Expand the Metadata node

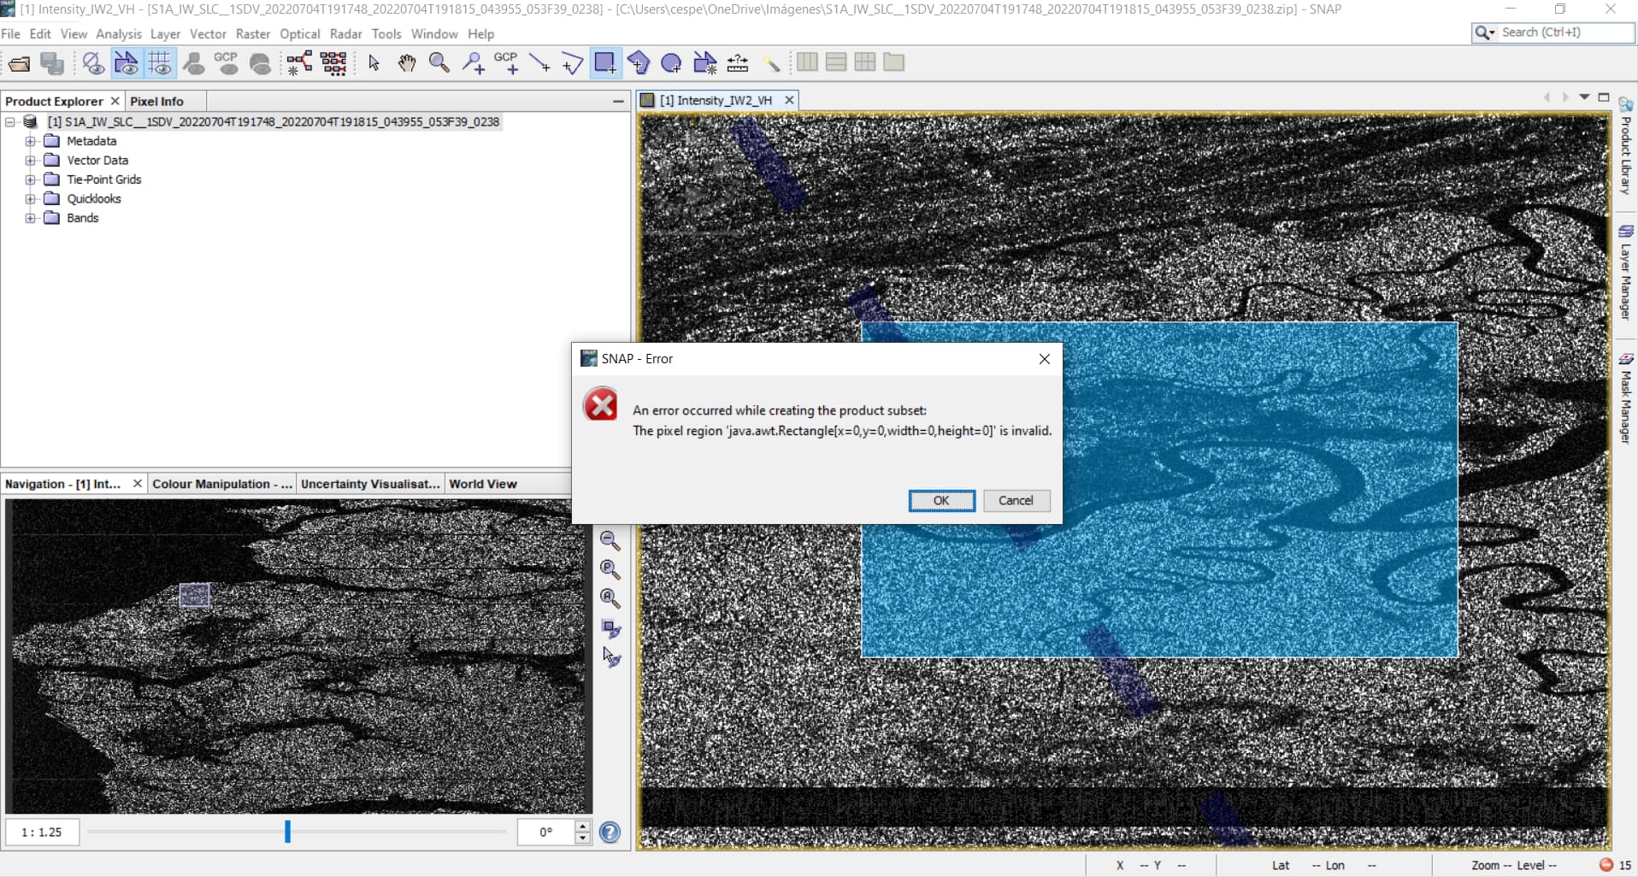tap(30, 141)
